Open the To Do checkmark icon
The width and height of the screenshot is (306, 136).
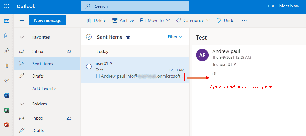(7, 80)
